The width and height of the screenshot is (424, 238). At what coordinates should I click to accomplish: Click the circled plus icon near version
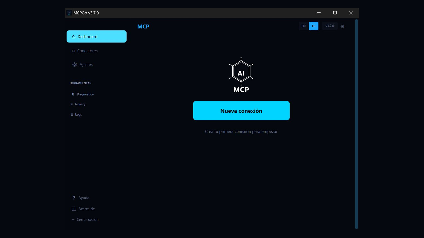pyautogui.click(x=343, y=26)
